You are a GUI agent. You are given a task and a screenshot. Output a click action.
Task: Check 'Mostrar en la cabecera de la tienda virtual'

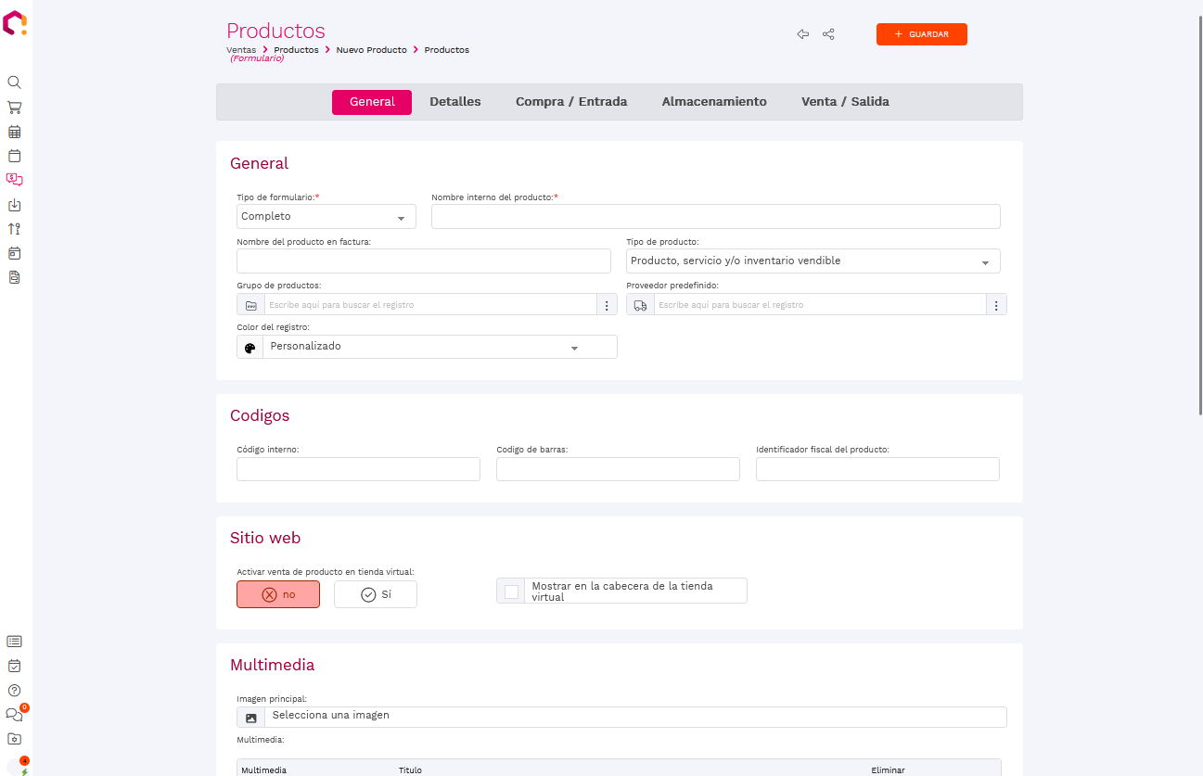511,592
